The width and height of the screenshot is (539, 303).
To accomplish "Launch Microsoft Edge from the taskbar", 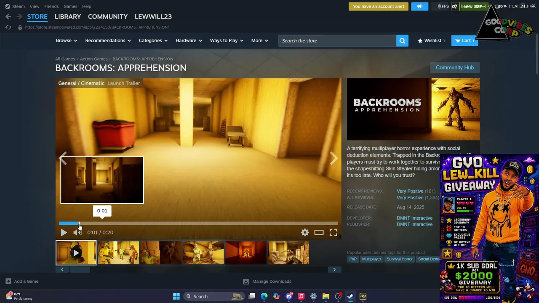I will (x=264, y=296).
